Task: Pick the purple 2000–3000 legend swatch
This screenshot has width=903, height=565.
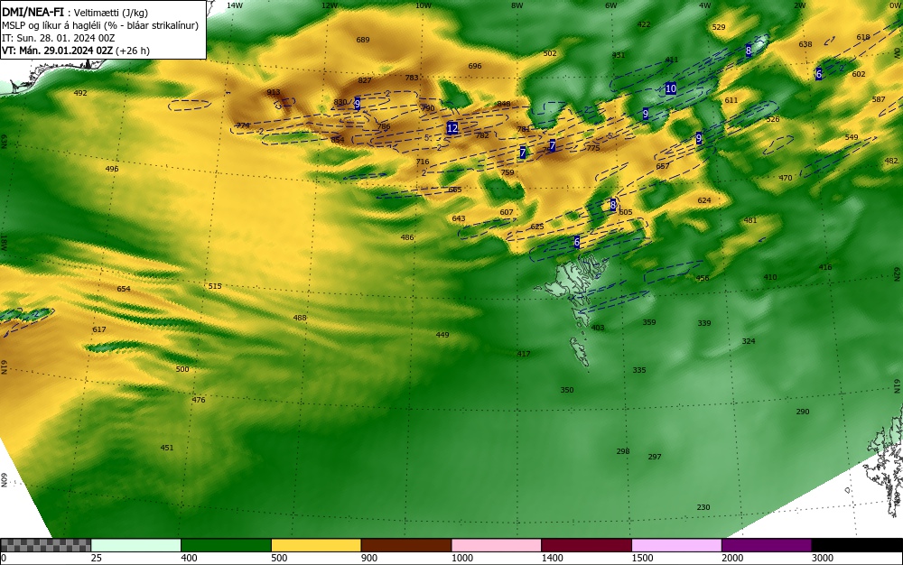Action: point(767,545)
